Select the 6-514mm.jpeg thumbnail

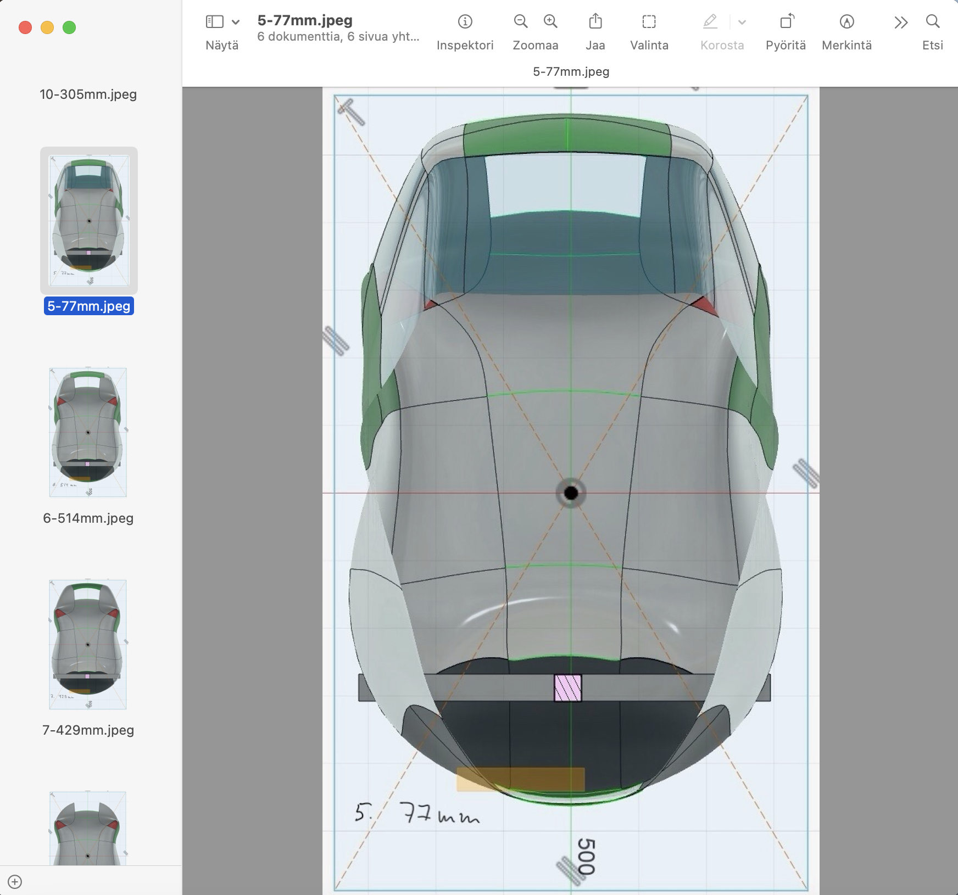coord(88,432)
